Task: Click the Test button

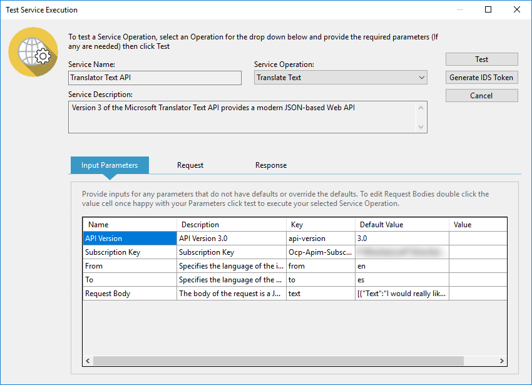Action: (x=481, y=59)
